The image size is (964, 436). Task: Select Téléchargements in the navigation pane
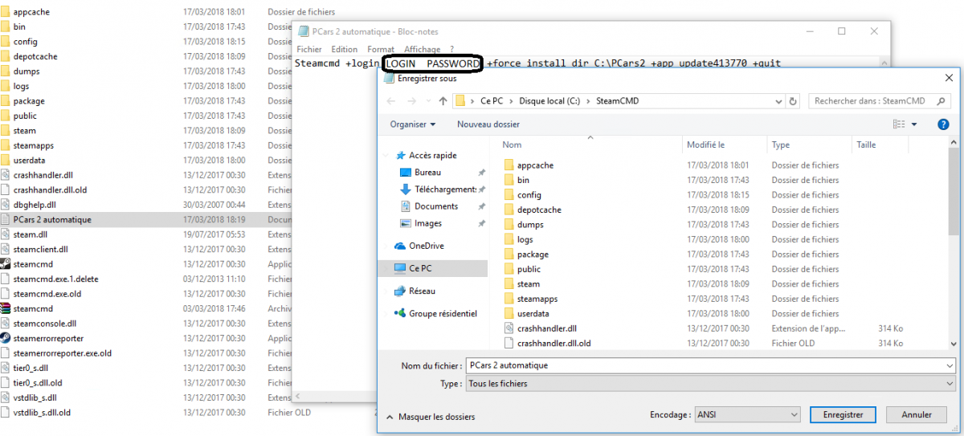pos(445,189)
